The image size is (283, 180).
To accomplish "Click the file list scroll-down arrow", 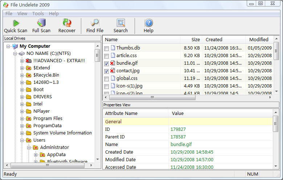I will pyautogui.click(x=276, y=91).
